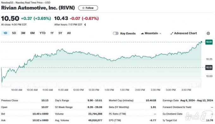The image size is (215, 124).
Task: Click 52 Week Range value 8.26 - 28.06
Action: [95, 107]
